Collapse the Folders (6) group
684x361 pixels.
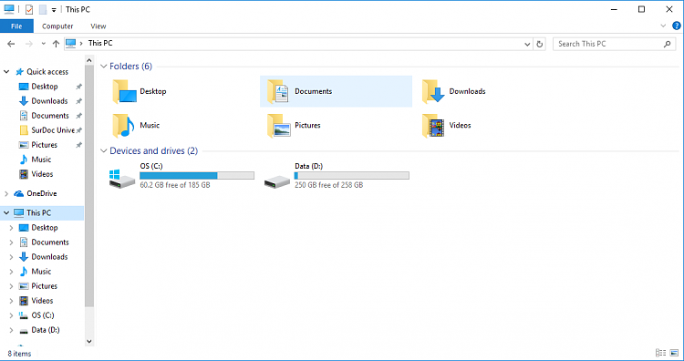tap(103, 67)
